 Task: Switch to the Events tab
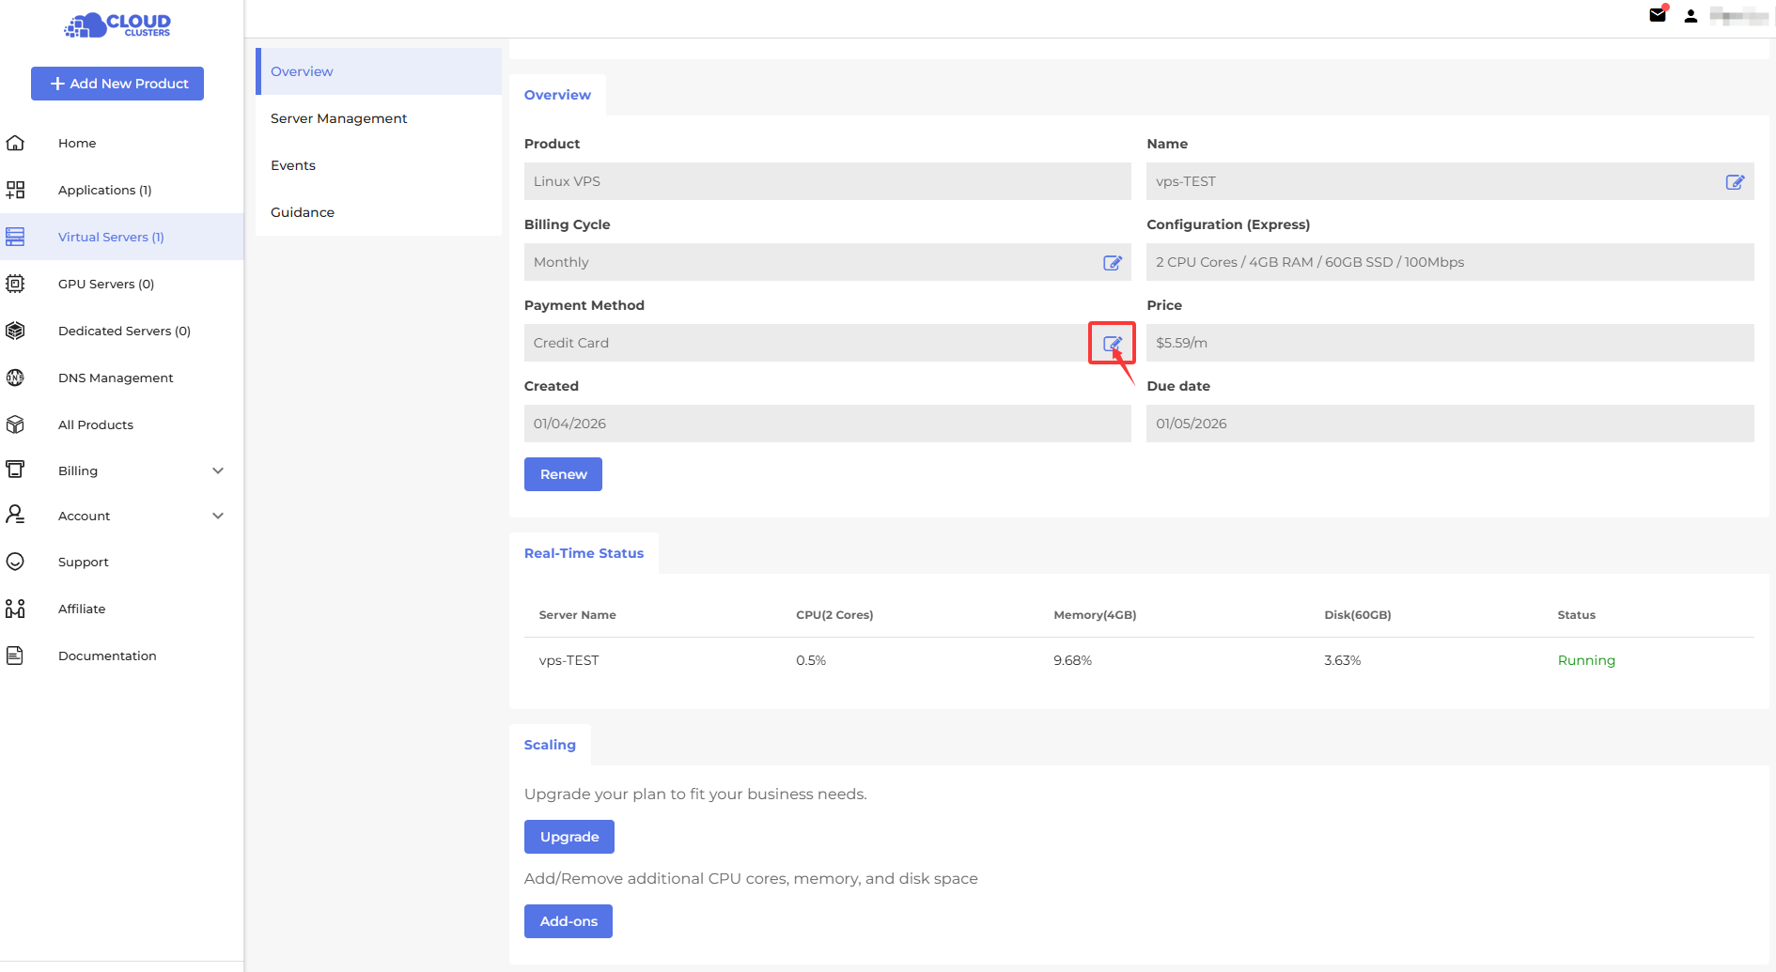293,165
